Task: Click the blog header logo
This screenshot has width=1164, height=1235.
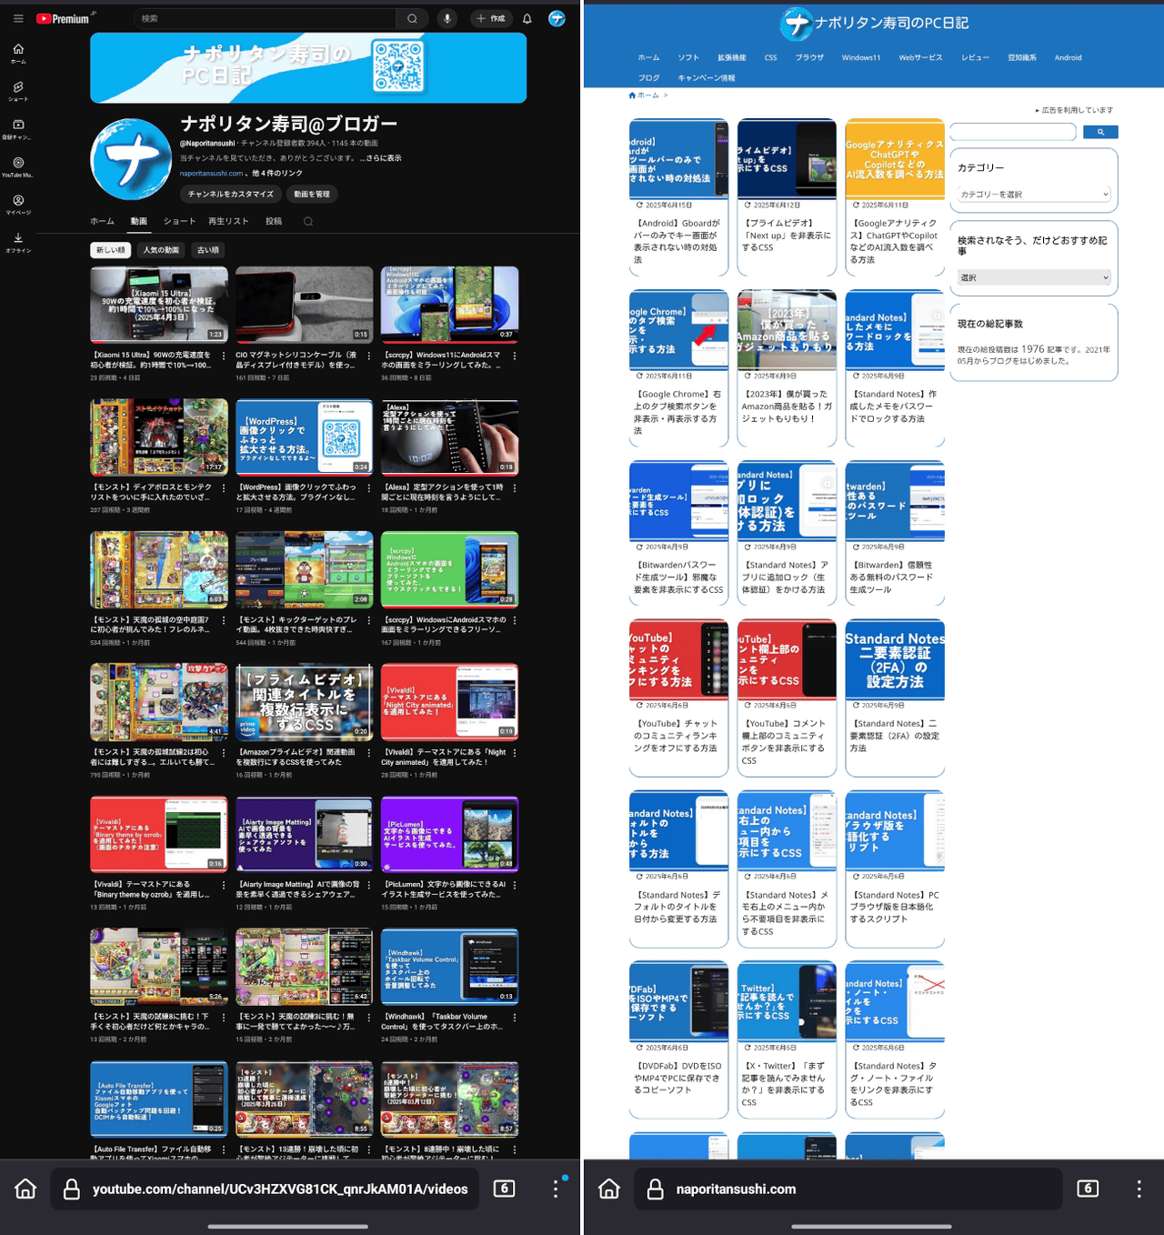Action: click(x=874, y=24)
